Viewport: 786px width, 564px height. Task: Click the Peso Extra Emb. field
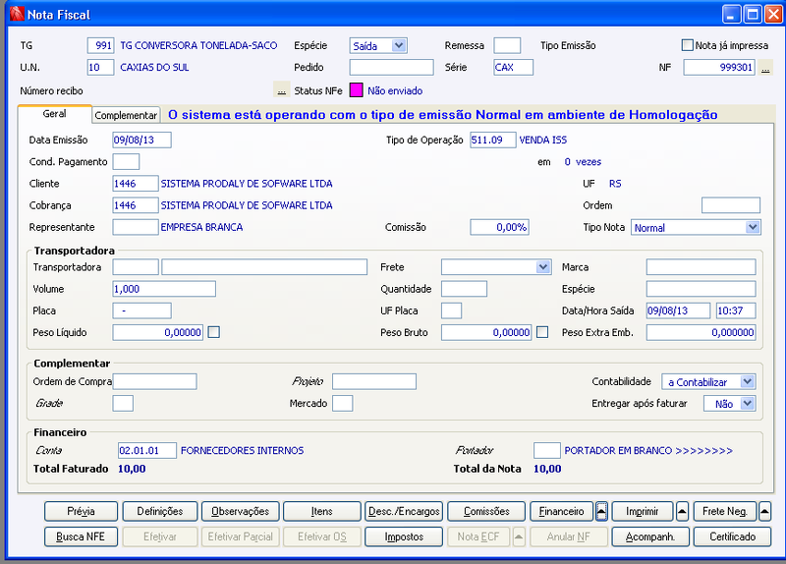coord(701,332)
